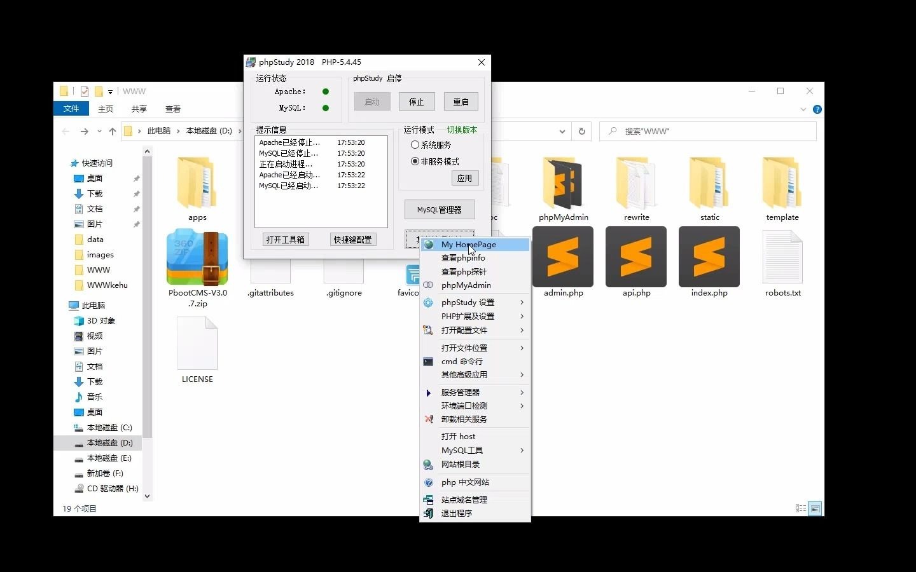Open the template folder icon

pos(782,183)
